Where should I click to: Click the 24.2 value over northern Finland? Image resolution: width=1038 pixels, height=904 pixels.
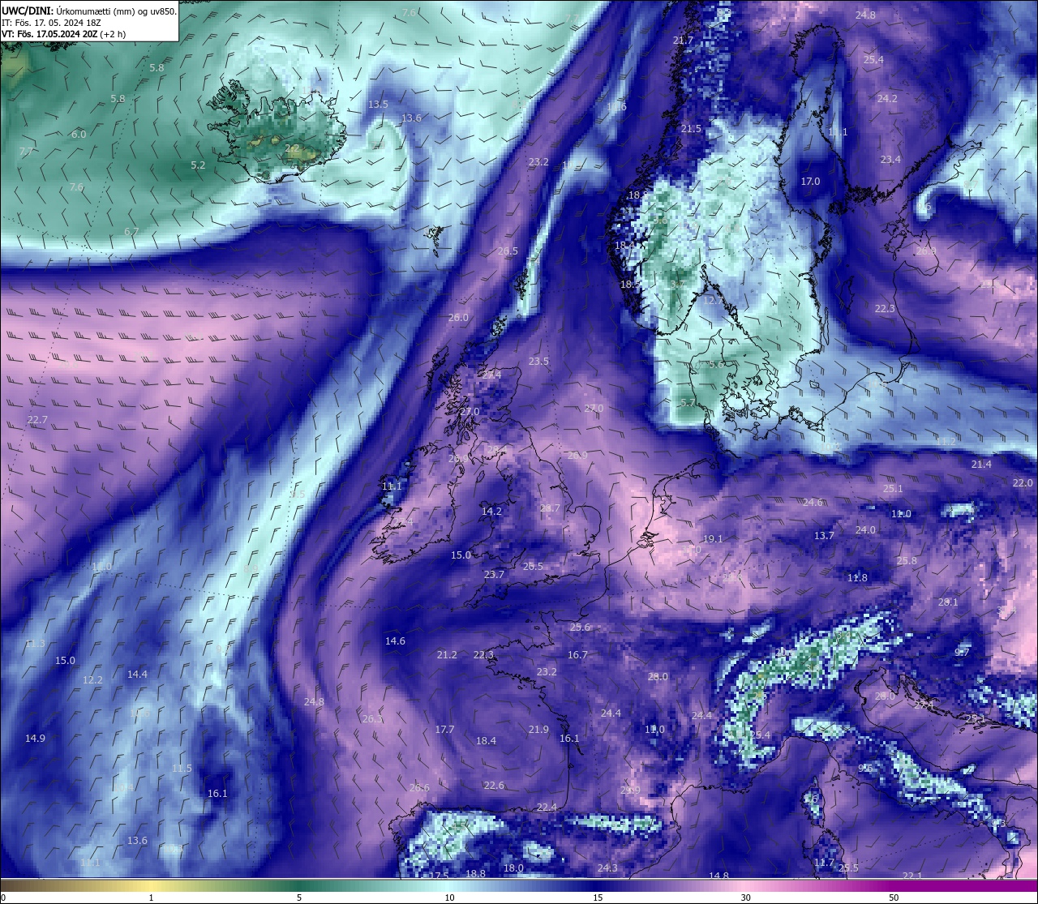click(x=887, y=98)
